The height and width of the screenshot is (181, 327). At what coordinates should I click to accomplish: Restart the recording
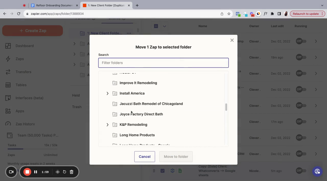[64, 172]
